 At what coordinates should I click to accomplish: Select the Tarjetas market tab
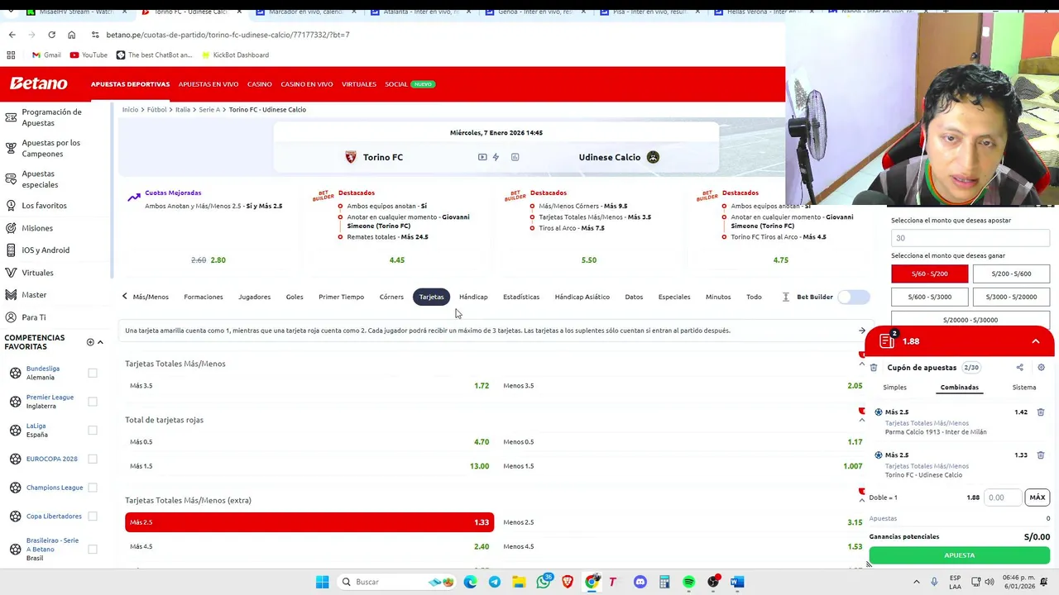click(x=431, y=297)
